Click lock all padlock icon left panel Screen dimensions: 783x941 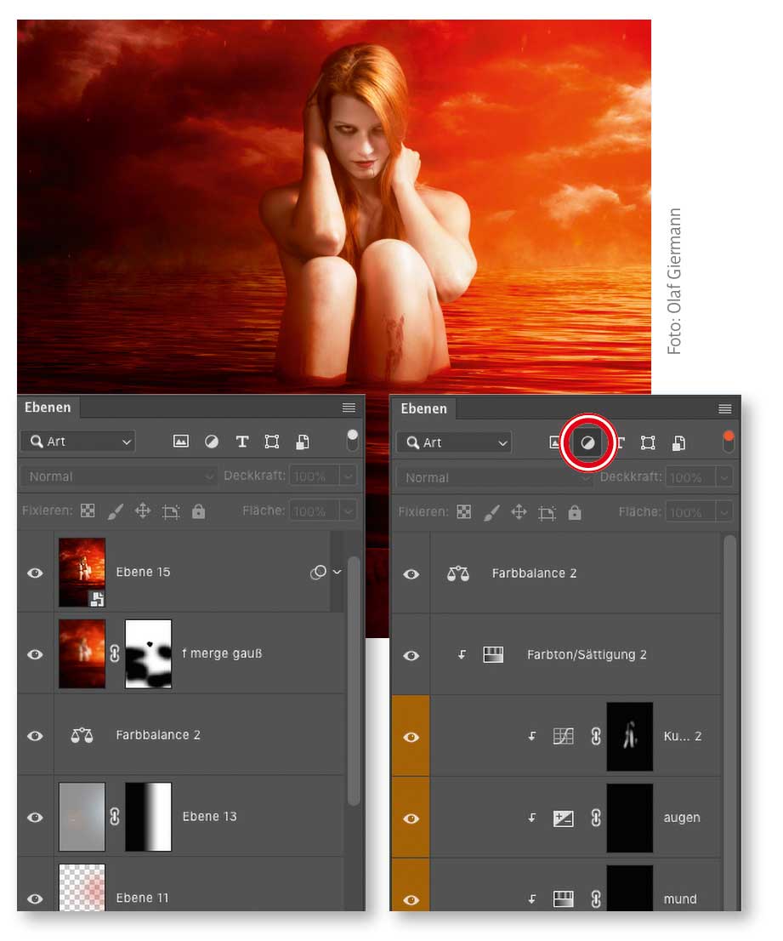click(198, 510)
